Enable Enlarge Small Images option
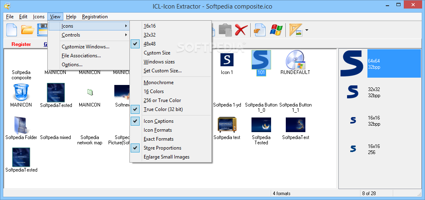Screen dimensions: 425x200 tap(171, 157)
